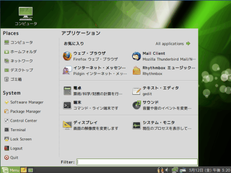
Task: Click the All applications green arrow
Action: (188, 44)
